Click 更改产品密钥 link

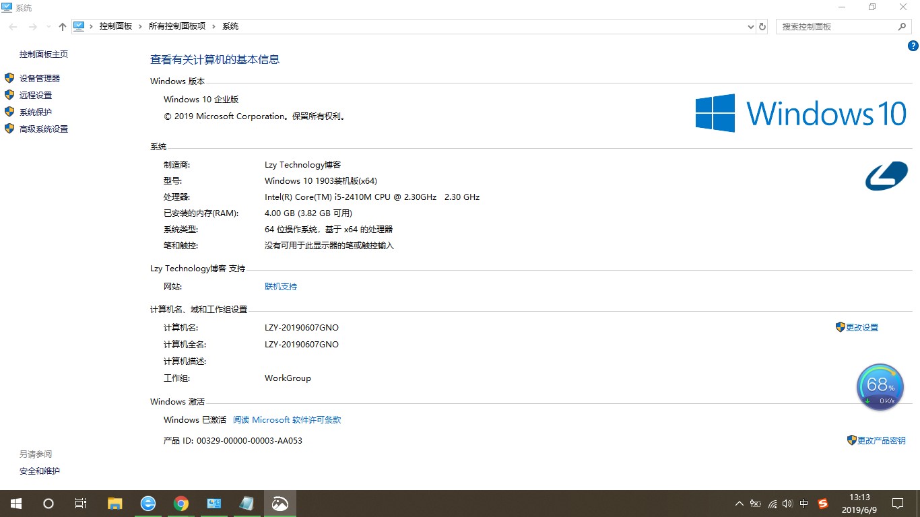[x=881, y=440]
